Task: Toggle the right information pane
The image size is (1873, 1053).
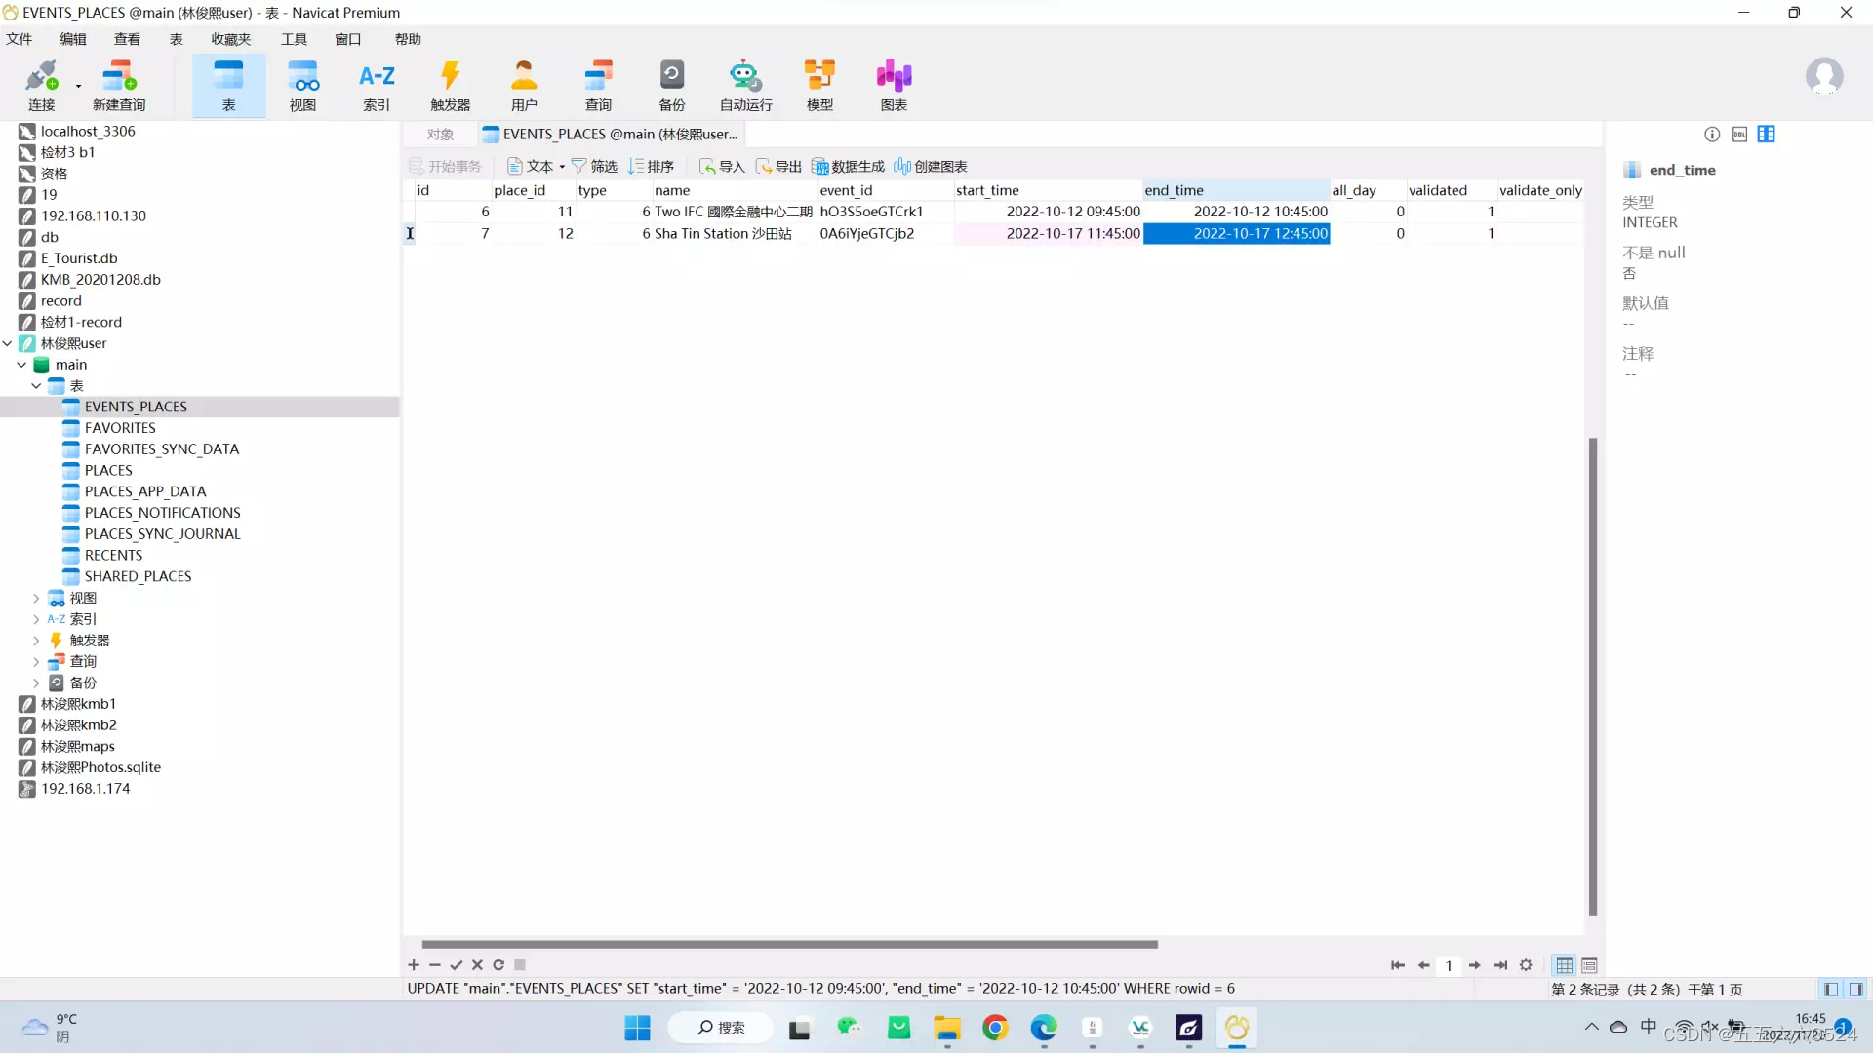Action: 1855,989
